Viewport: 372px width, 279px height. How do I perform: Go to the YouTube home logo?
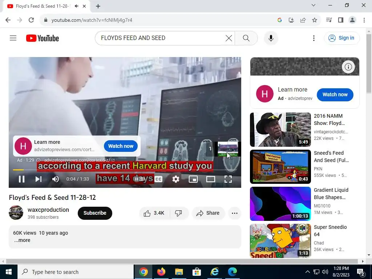click(x=43, y=38)
